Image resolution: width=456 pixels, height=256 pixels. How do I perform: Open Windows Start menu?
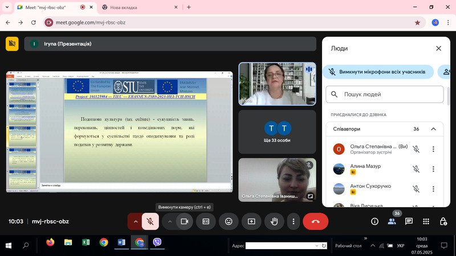pyautogui.click(x=9, y=246)
